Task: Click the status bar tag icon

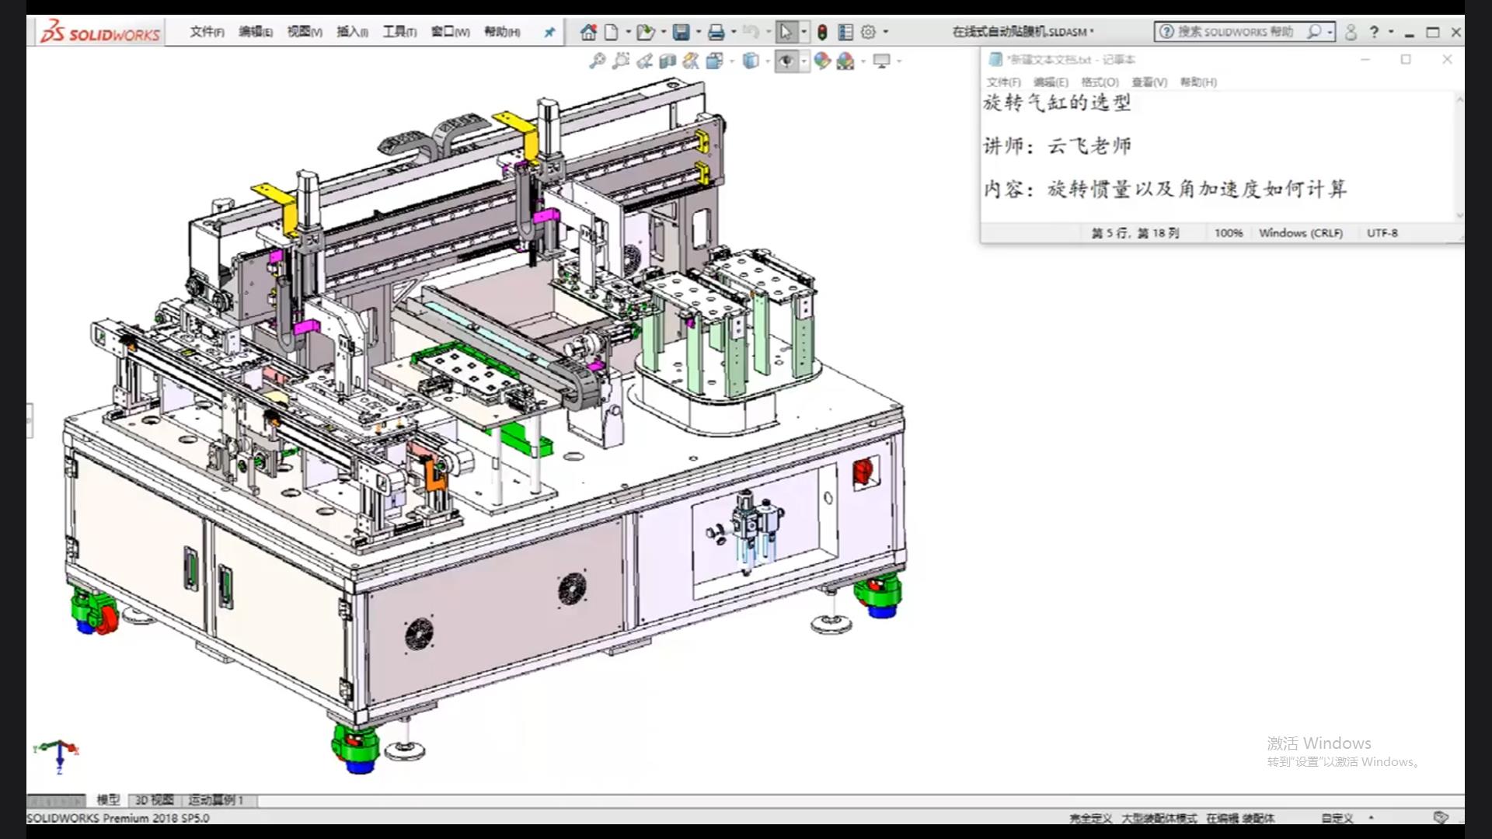Action: [x=1441, y=817]
